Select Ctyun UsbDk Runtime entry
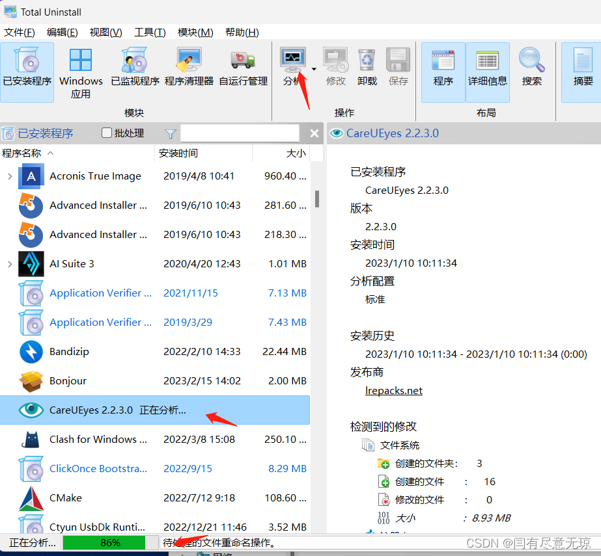 pyautogui.click(x=155, y=525)
